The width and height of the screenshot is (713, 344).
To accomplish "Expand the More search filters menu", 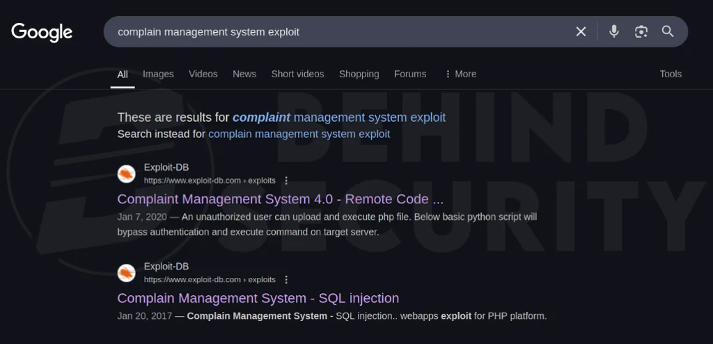I will click(461, 75).
